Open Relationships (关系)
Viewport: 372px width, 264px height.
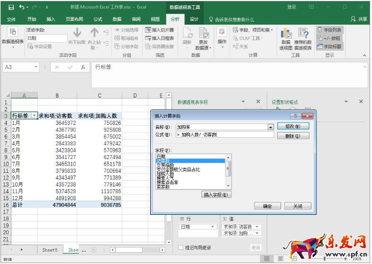point(240,46)
